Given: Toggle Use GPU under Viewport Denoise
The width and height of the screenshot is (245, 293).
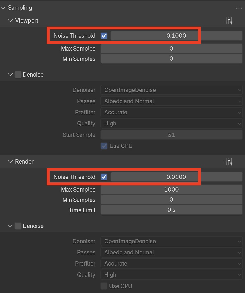Looking at the screenshot, I should 104,146.
